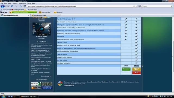The image size is (174, 98).
Task: Reload the page with the refresh icon
Action: 12,6
